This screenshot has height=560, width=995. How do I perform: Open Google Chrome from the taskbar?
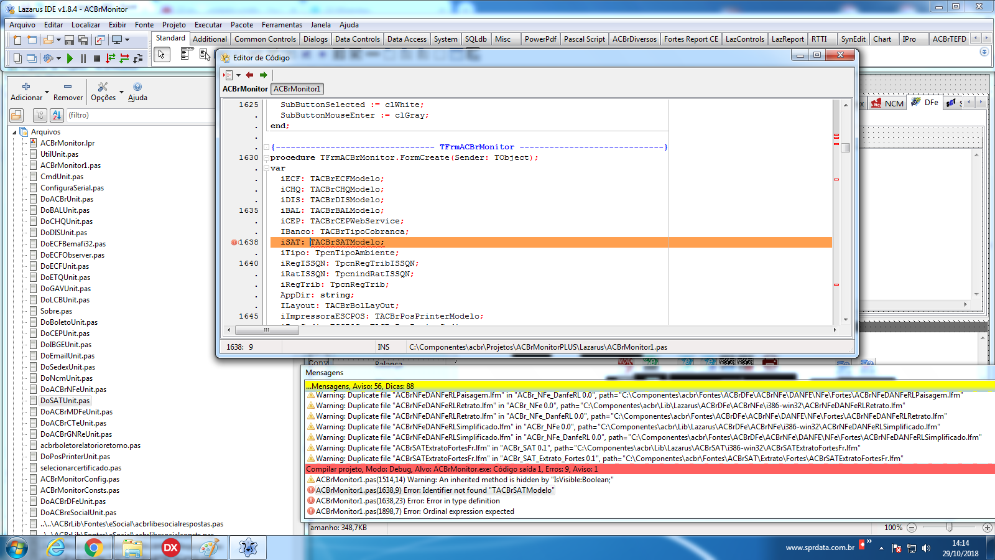[x=94, y=548]
